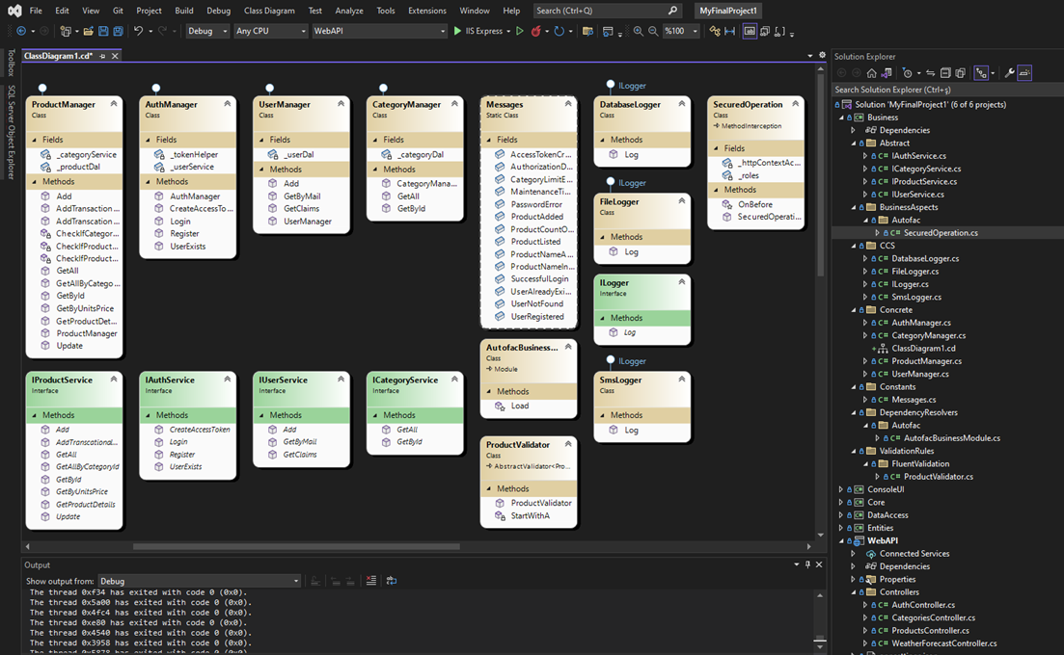The width and height of the screenshot is (1064, 655).
Task: Open the Debug configuration dropdown
Action: point(207,31)
